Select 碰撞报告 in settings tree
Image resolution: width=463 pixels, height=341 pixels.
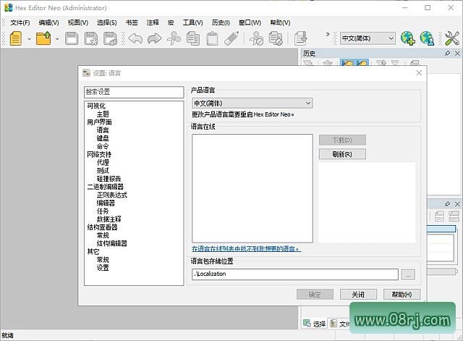point(109,179)
